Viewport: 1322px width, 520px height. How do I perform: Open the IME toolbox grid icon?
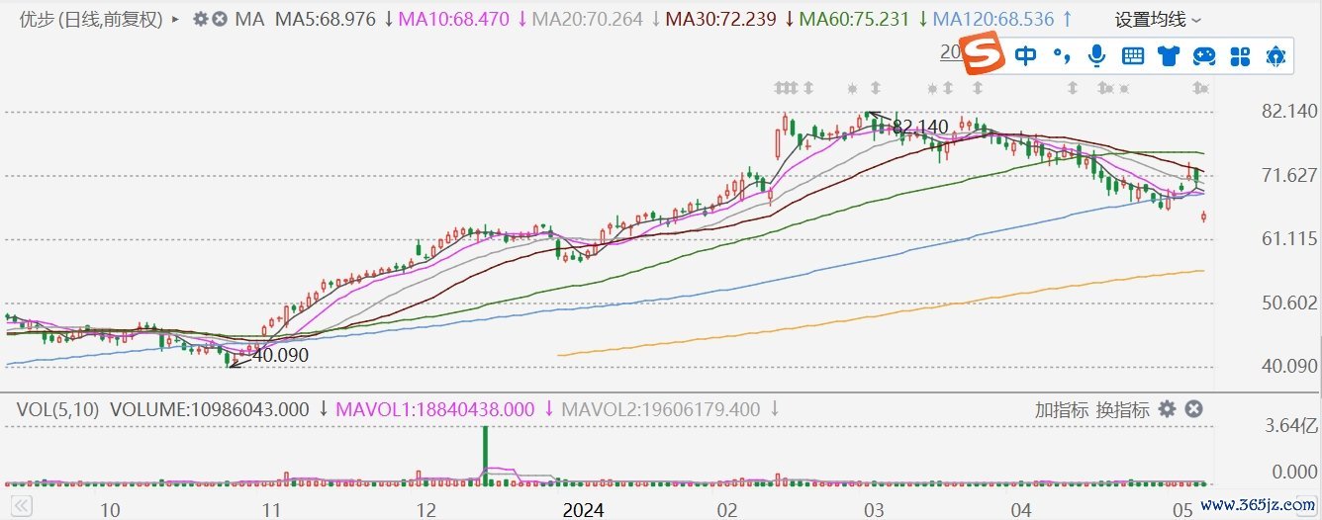click(x=1240, y=55)
